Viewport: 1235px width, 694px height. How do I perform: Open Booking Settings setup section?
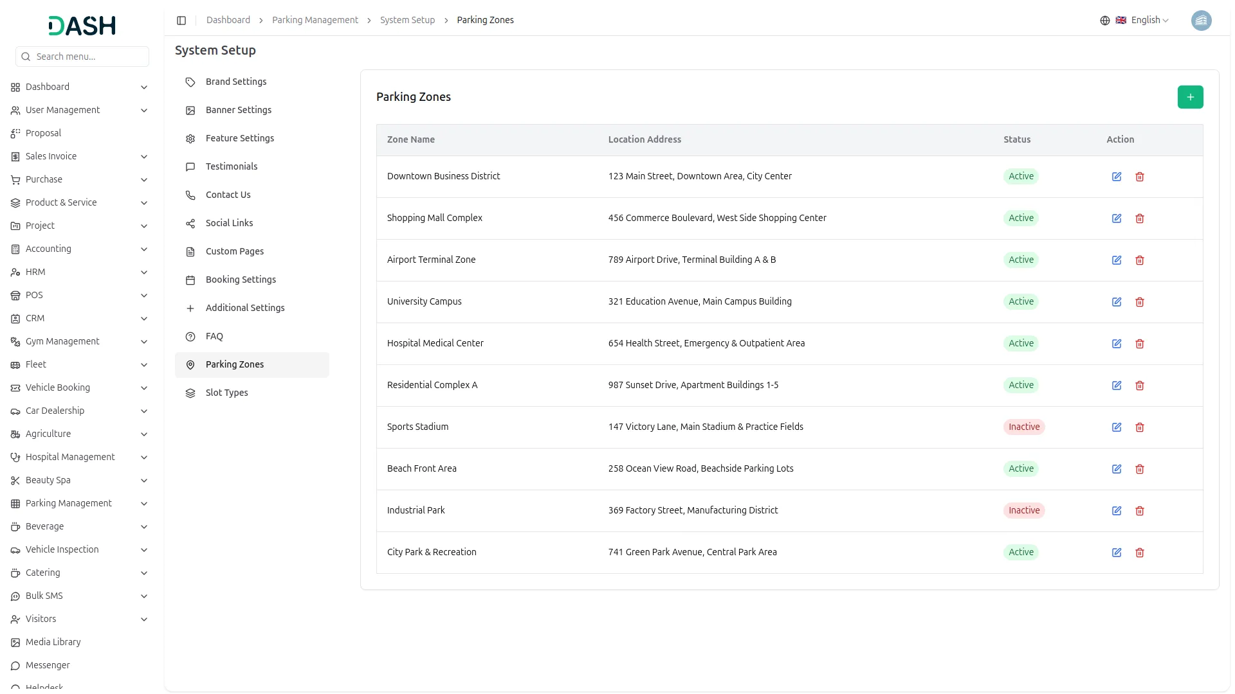click(241, 280)
